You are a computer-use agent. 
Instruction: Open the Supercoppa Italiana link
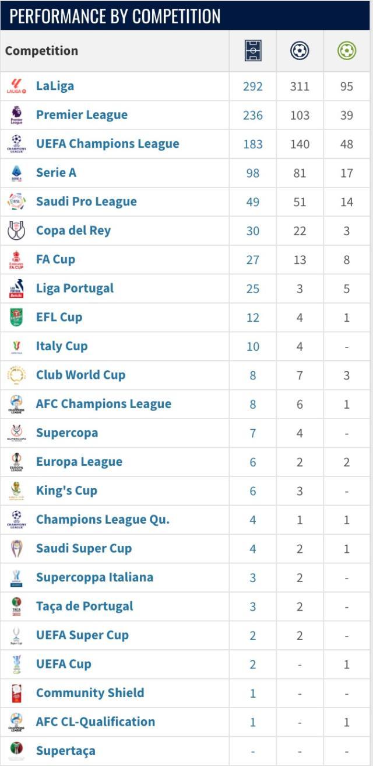tap(94, 577)
